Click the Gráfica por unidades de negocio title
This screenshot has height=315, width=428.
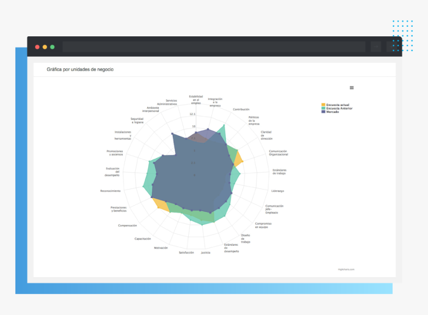[x=80, y=69]
